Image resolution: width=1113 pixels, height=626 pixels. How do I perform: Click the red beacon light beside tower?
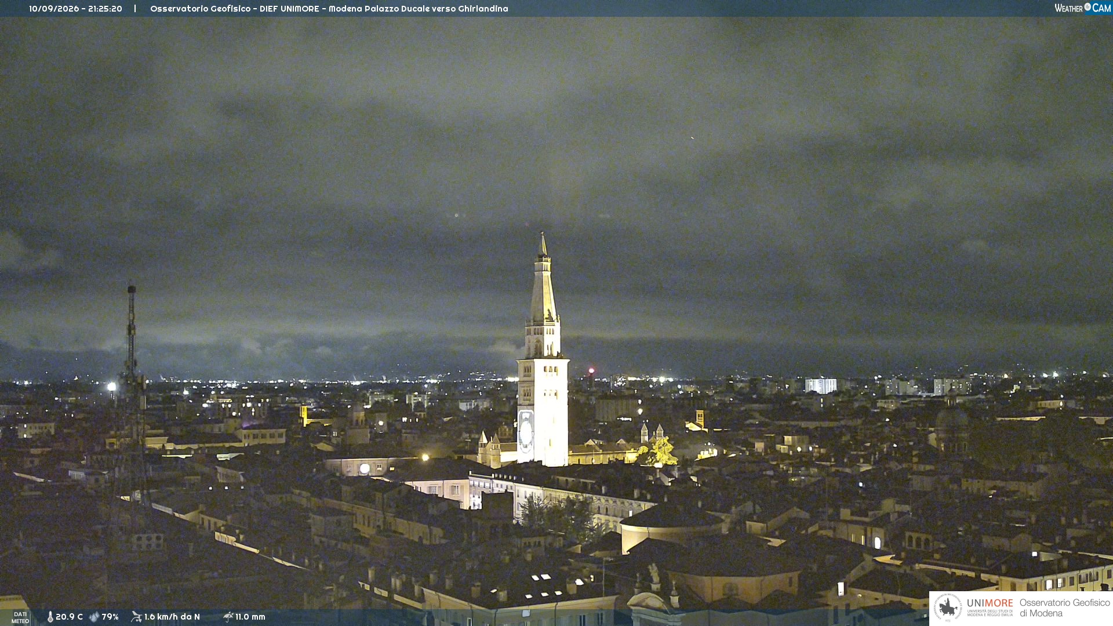591,370
